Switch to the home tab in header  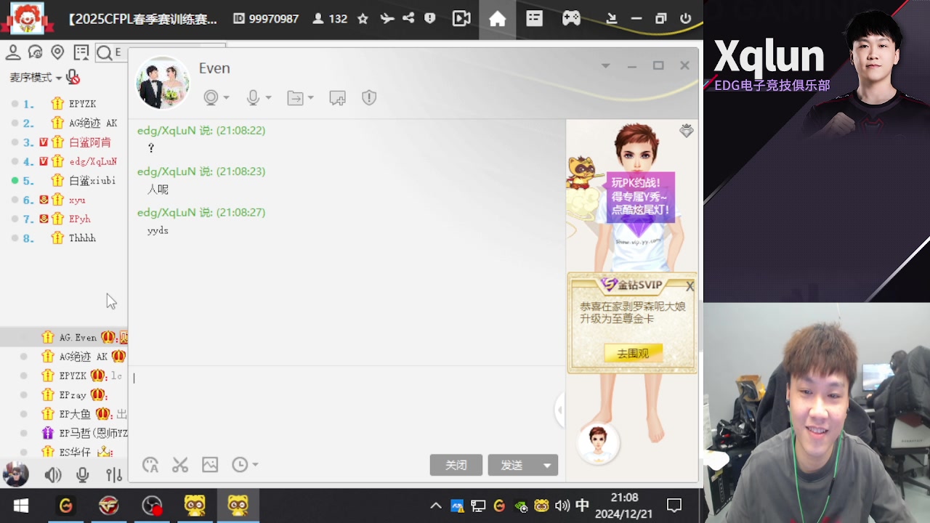[x=498, y=19]
